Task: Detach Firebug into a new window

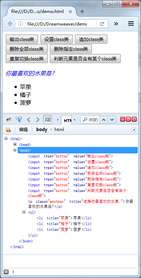Action: 128,119
